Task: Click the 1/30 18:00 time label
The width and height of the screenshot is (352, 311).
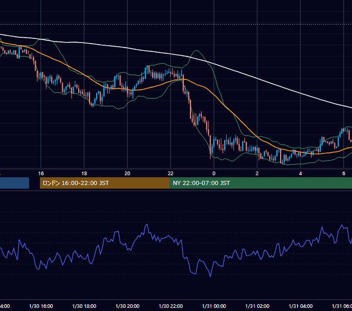Action: point(84,306)
